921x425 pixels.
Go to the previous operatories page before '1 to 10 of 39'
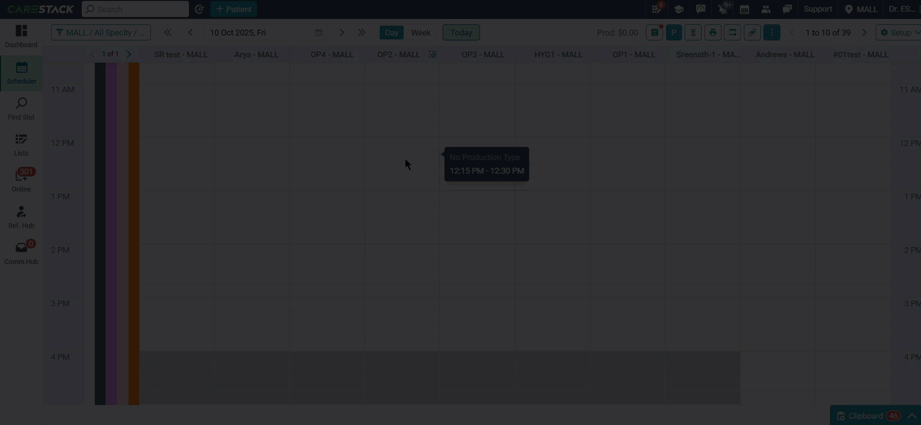click(x=792, y=33)
